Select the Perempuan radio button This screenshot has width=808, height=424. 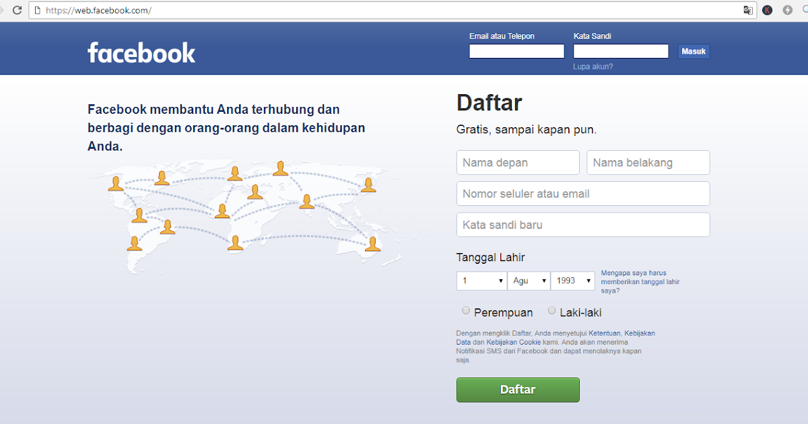click(466, 311)
